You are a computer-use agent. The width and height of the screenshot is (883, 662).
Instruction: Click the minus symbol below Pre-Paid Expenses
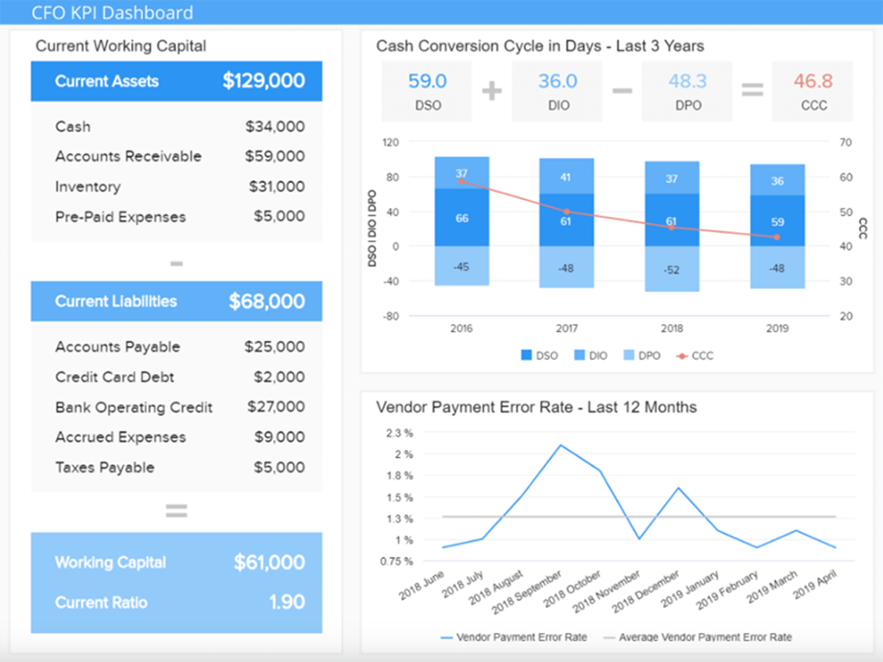point(177,263)
